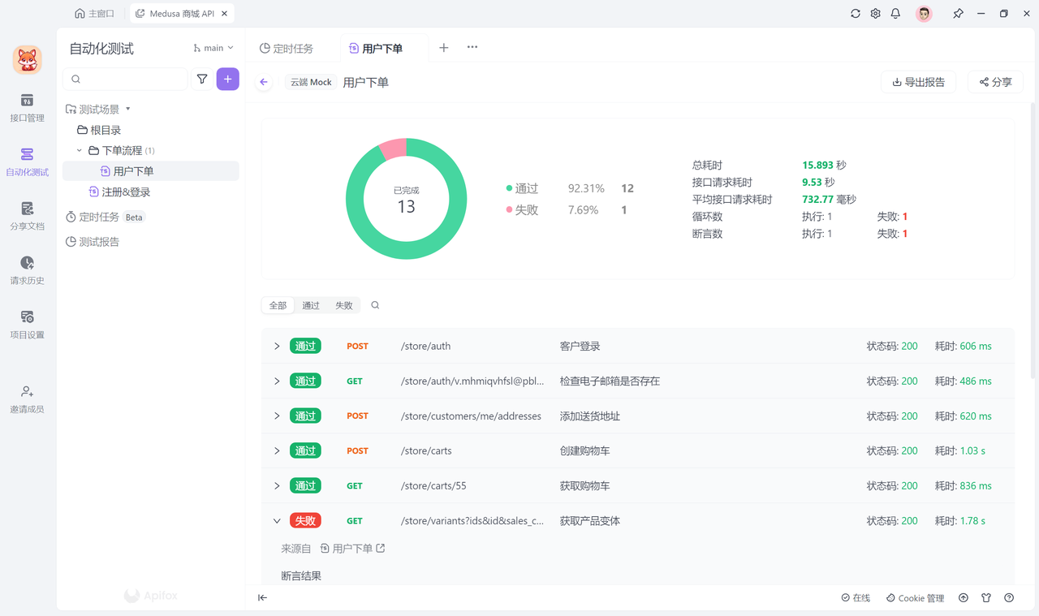The height and width of the screenshot is (616, 1039).
Task: Open the 自动化测试 sidebar section
Action: coord(27,162)
